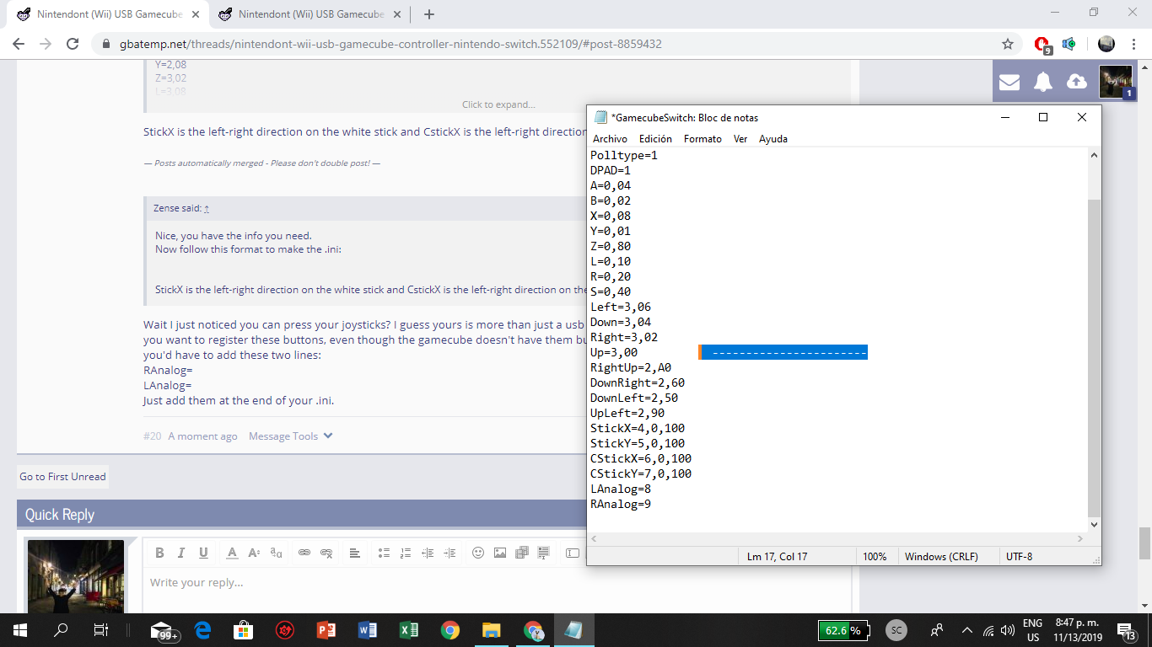This screenshot has height=647, width=1152.
Task: Click the inbox envelope icon on GBAtemp
Action: click(1009, 82)
